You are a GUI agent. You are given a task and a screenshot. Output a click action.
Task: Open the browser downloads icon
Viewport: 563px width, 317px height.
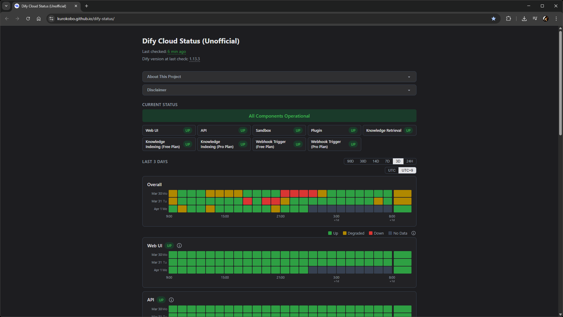(x=524, y=19)
